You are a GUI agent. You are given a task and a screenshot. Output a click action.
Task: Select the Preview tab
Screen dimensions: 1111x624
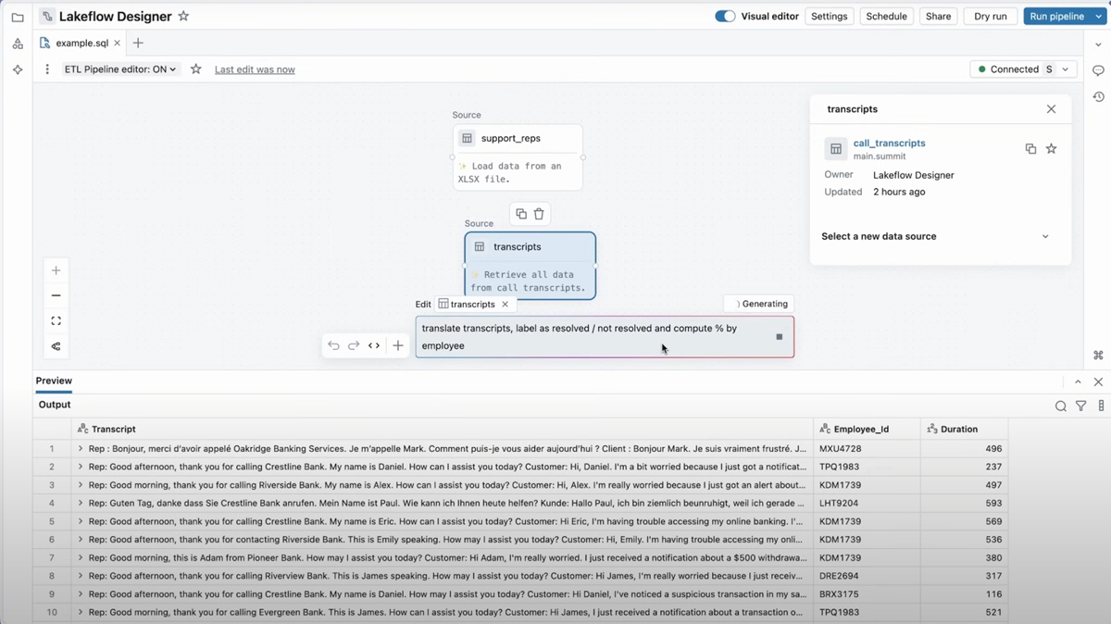click(54, 381)
